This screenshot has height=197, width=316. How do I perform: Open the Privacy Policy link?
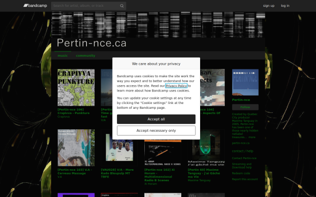click(x=176, y=86)
